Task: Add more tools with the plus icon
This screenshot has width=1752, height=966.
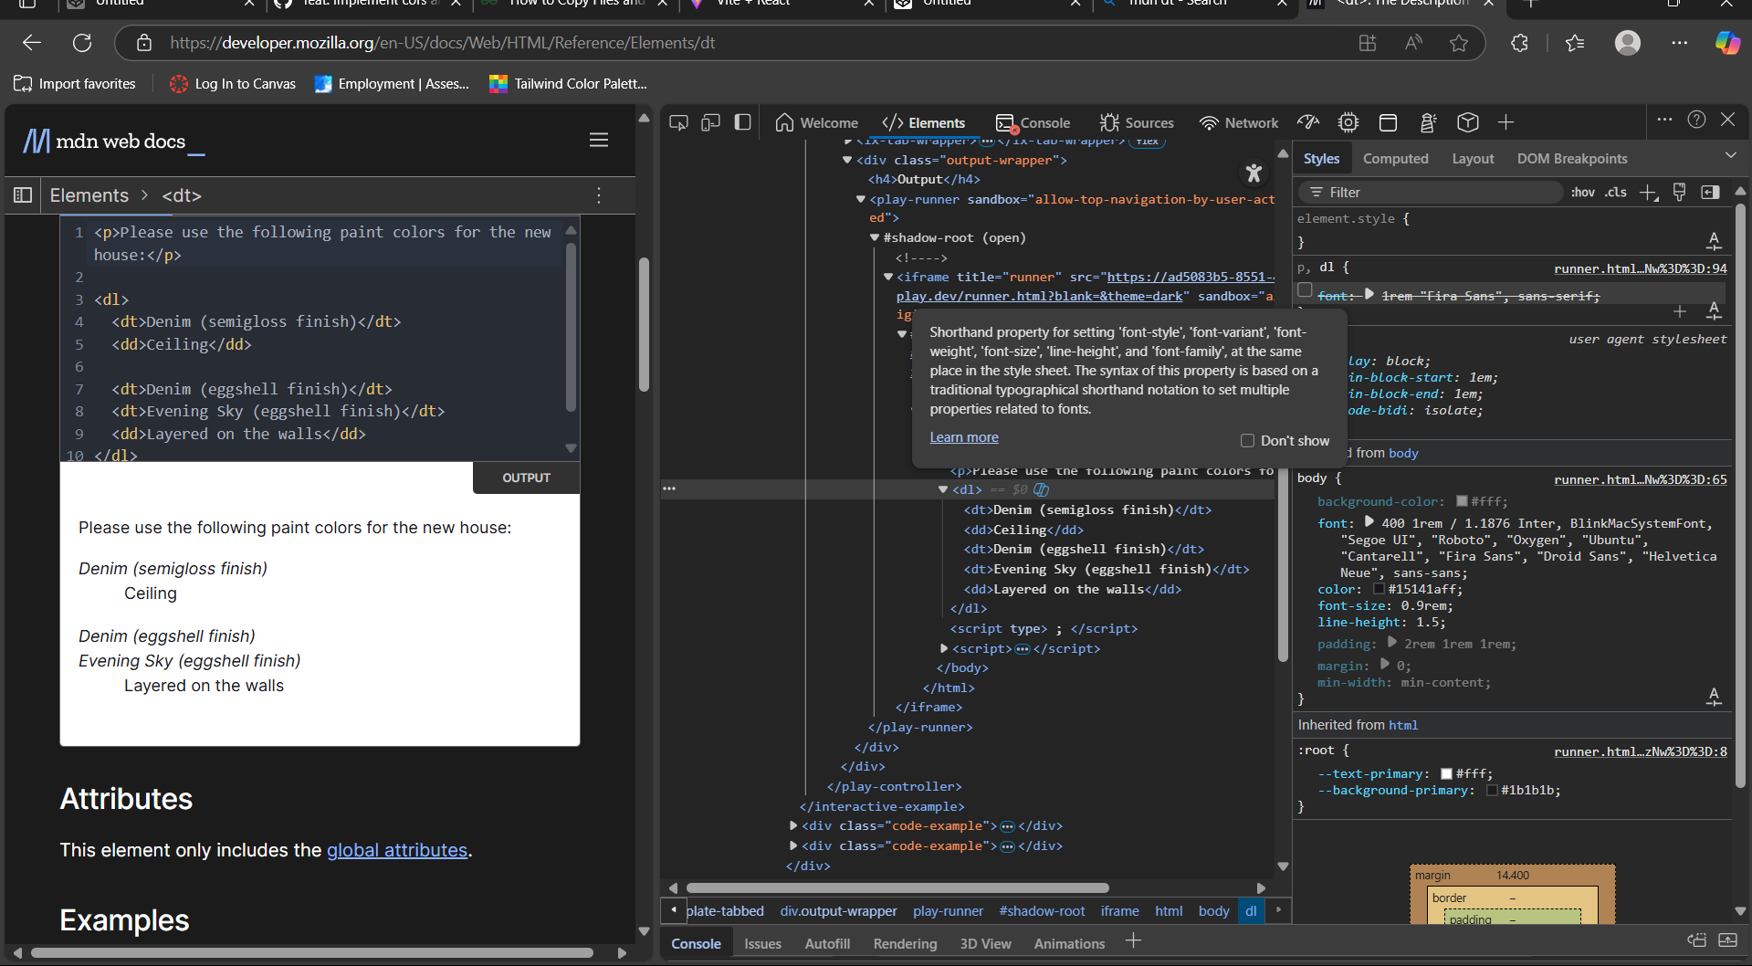Action: point(1506,122)
